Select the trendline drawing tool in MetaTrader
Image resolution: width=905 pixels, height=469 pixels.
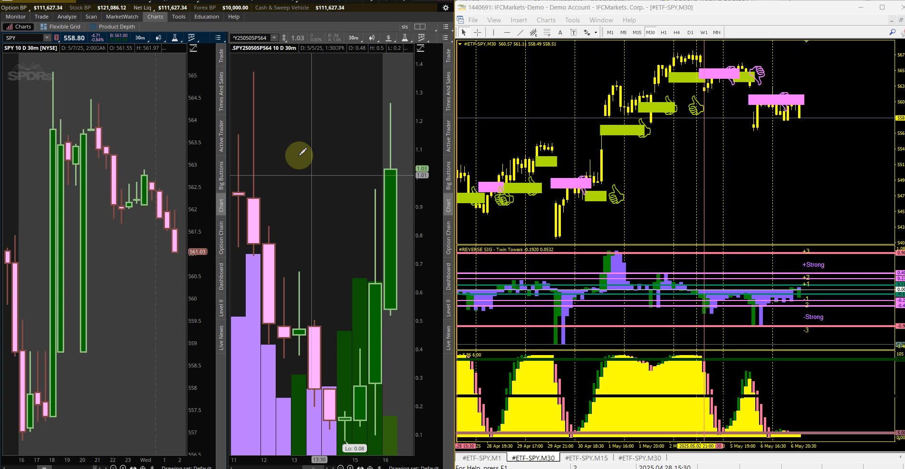tap(520, 32)
